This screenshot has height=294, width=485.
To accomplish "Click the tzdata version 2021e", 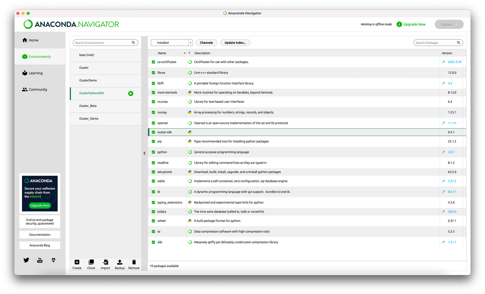I will pyautogui.click(x=452, y=212).
